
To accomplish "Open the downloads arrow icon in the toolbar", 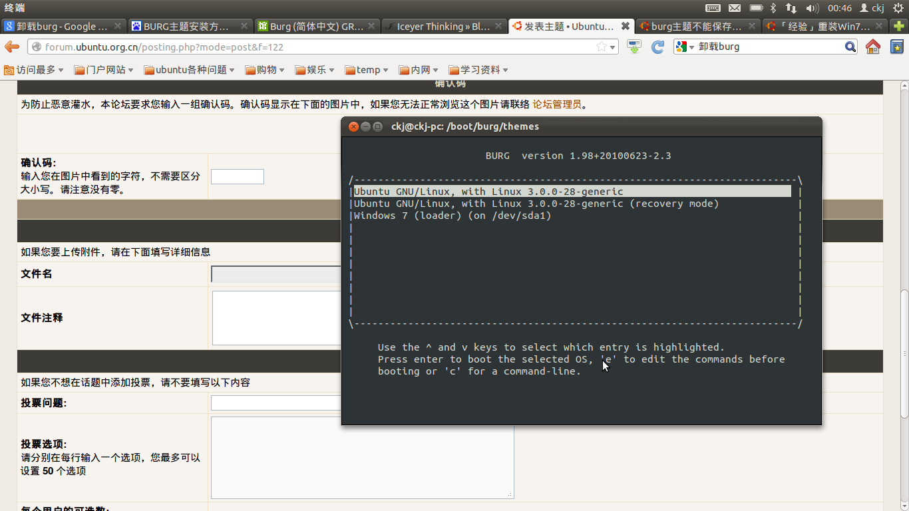I will 634,47.
